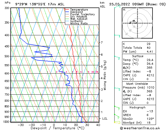This screenshot has width=168, height=130.
Task: Click the 'Hodograph' section heading
Action: click(x=138, y=108)
